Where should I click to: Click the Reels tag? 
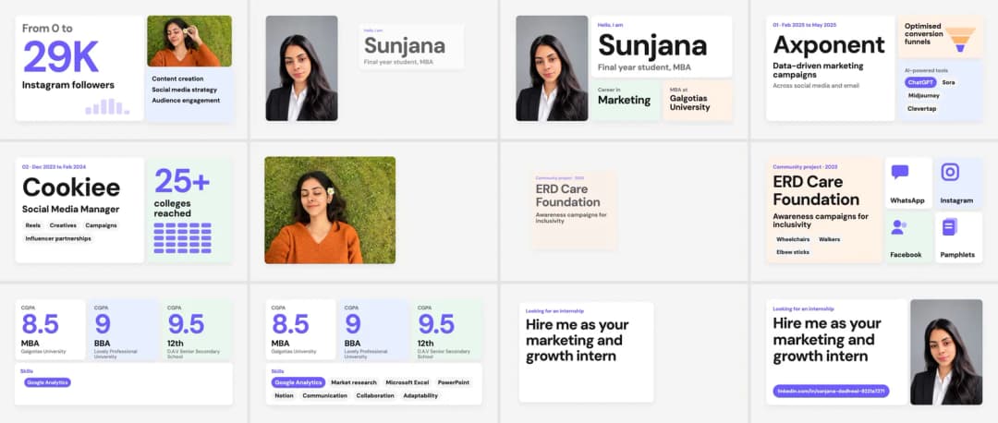click(33, 225)
